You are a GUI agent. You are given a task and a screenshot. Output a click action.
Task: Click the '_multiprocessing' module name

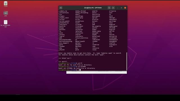point(65,41)
